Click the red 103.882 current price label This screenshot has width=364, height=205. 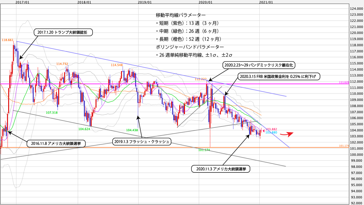pos(271,129)
